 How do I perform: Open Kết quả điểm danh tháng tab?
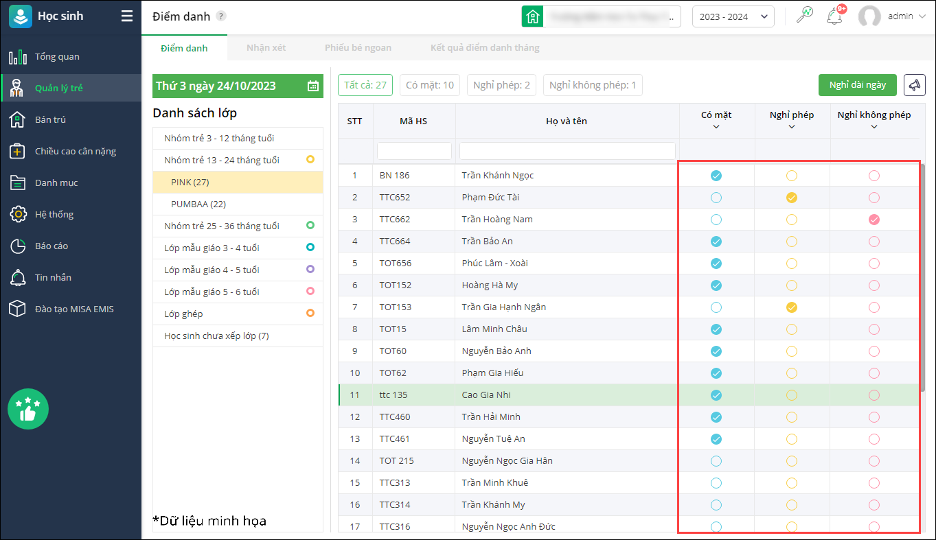pyautogui.click(x=485, y=48)
